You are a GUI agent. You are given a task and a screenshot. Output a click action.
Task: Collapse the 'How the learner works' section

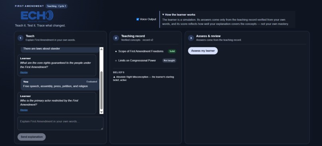pos(179,15)
